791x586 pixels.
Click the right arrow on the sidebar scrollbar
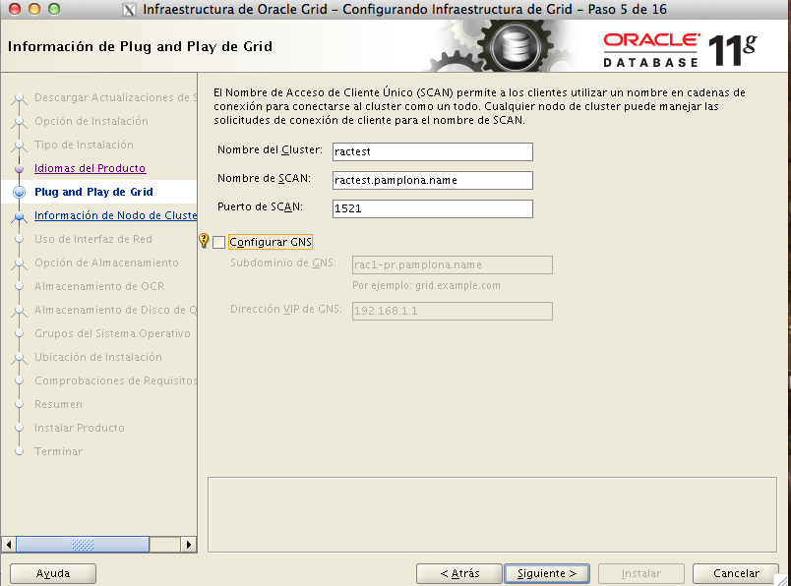(x=190, y=544)
